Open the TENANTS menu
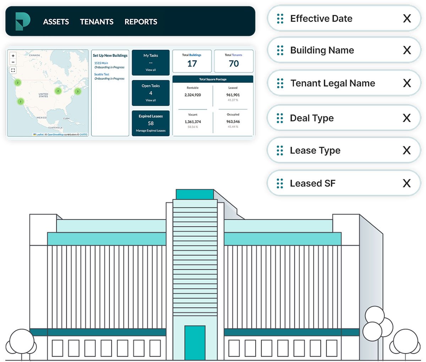The image size is (426, 362). [x=97, y=22]
